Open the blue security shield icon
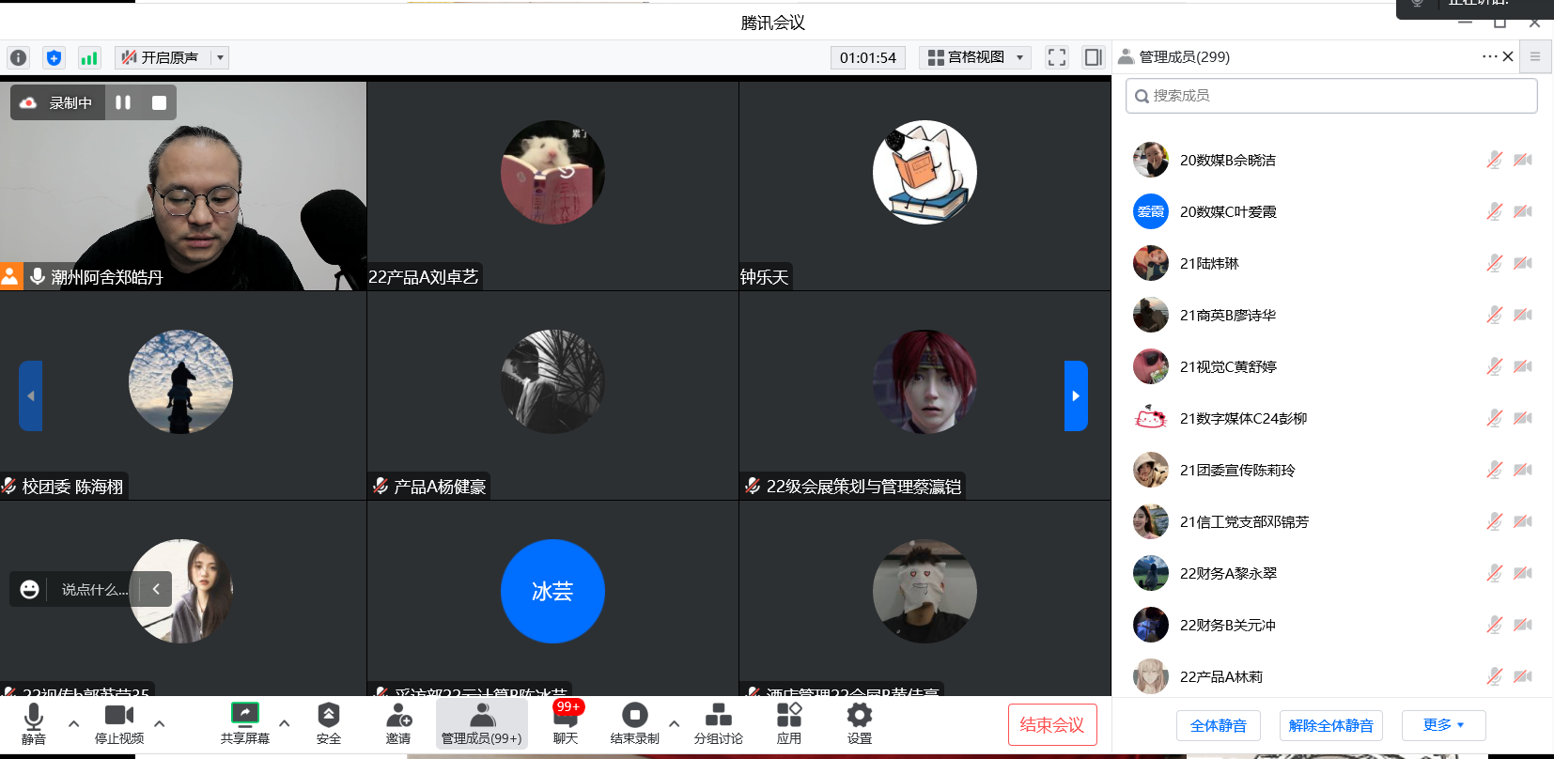 (54, 57)
